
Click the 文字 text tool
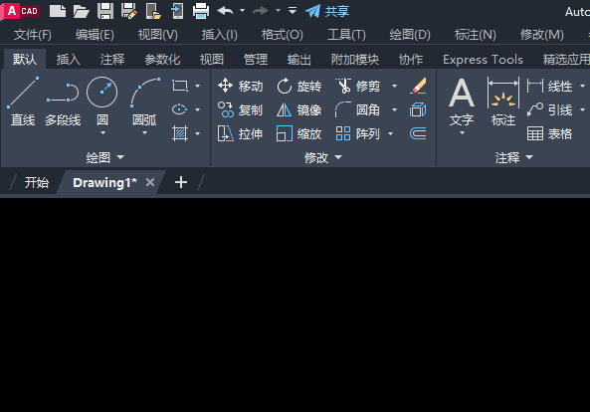462,102
